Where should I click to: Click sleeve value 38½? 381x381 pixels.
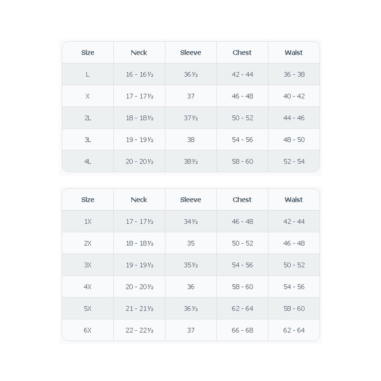[x=191, y=161]
